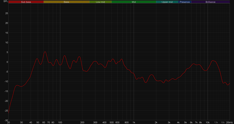234x124 pixels.
Task: Click the 13k frequency axis label
Action: point(216,123)
